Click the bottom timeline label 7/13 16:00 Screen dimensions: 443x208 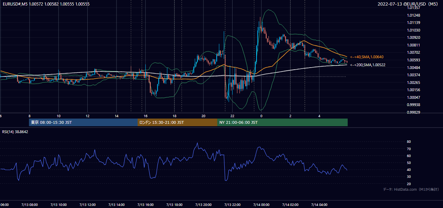(146, 205)
